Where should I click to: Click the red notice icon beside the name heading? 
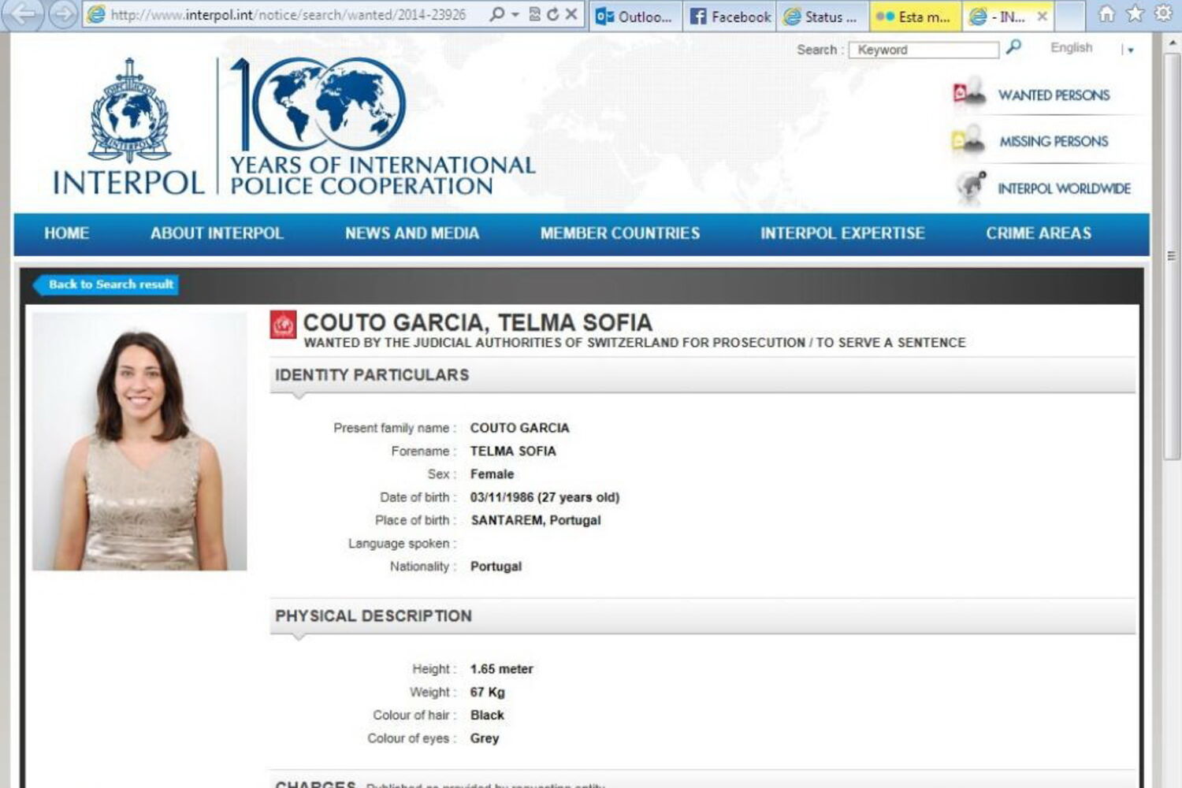point(283,325)
